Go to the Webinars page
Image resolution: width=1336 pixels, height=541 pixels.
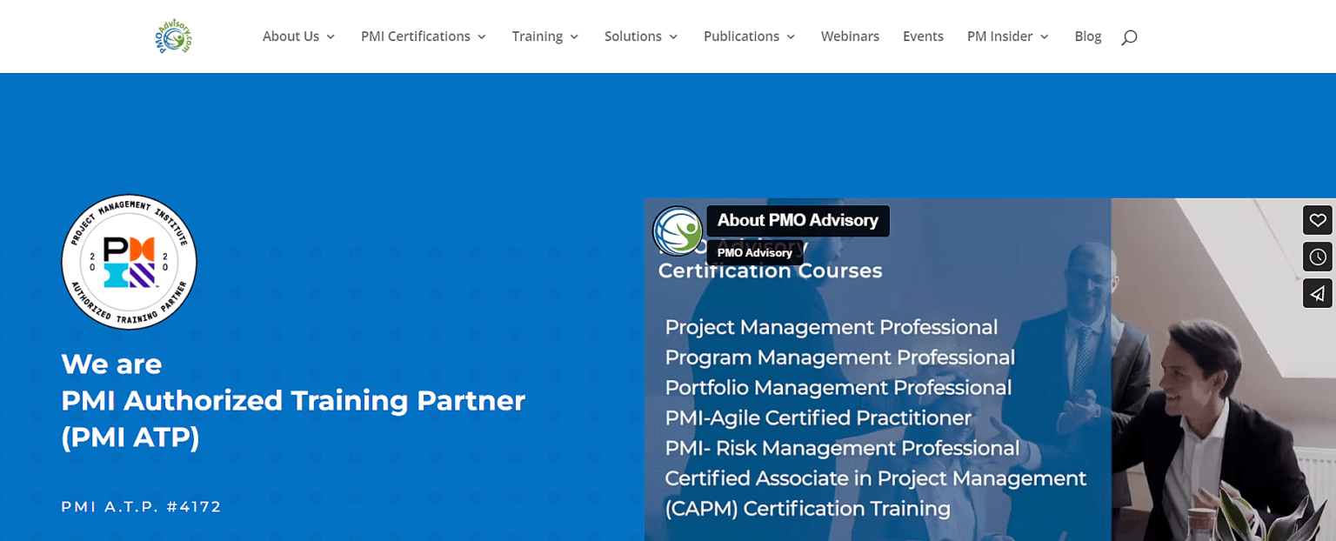[850, 37]
